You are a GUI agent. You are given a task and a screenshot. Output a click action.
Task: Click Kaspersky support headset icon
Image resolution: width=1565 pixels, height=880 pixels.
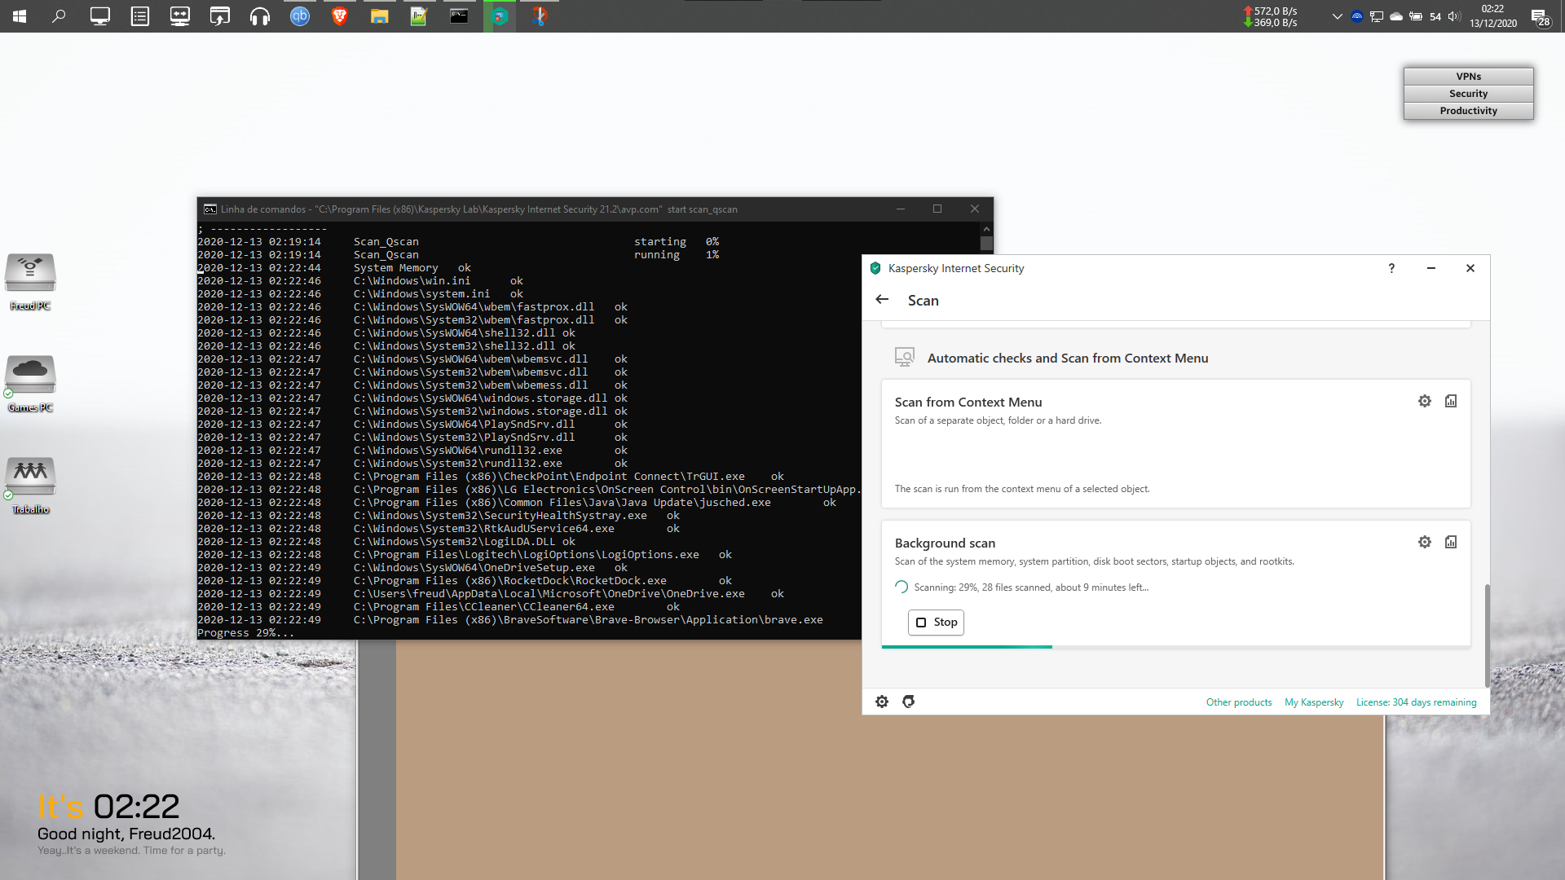[909, 702]
